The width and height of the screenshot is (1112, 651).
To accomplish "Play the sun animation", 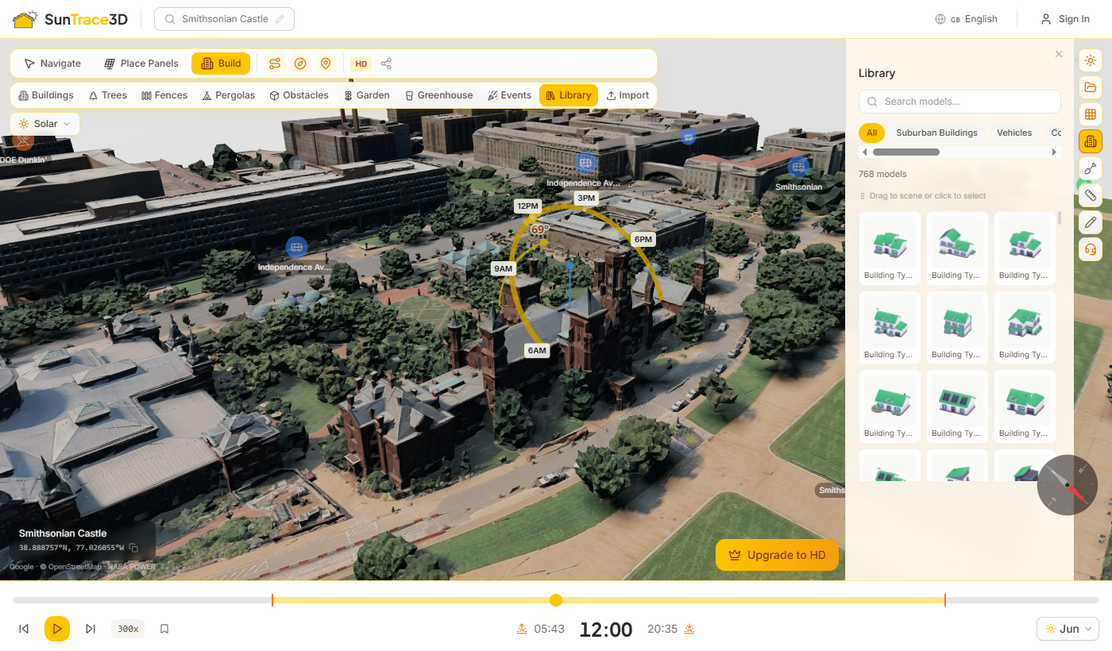I will pos(57,629).
